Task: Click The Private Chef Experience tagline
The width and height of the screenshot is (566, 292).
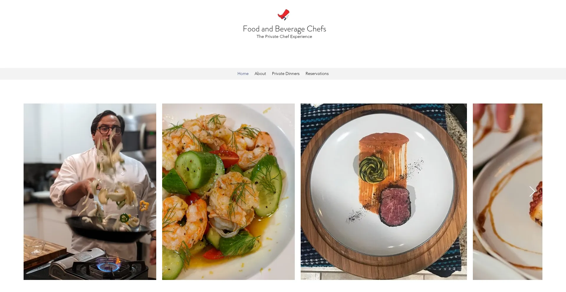Action: tap(284, 36)
